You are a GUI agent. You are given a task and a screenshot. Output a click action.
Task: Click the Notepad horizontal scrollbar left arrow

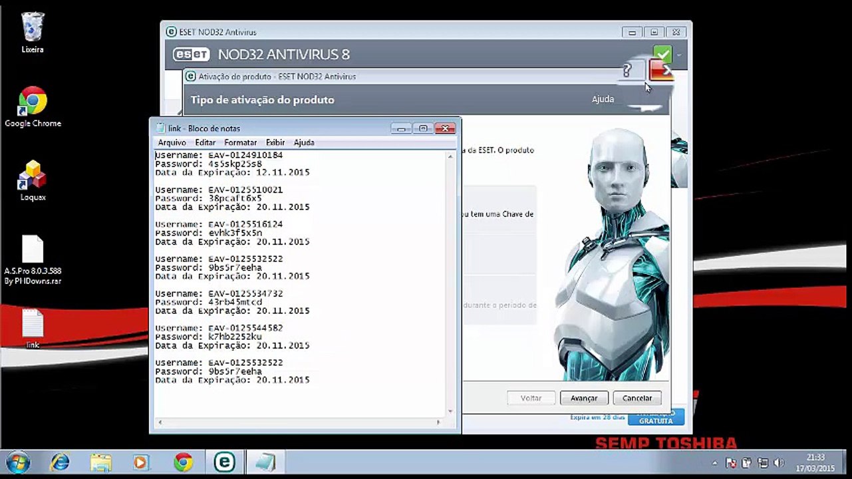pos(159,422)
